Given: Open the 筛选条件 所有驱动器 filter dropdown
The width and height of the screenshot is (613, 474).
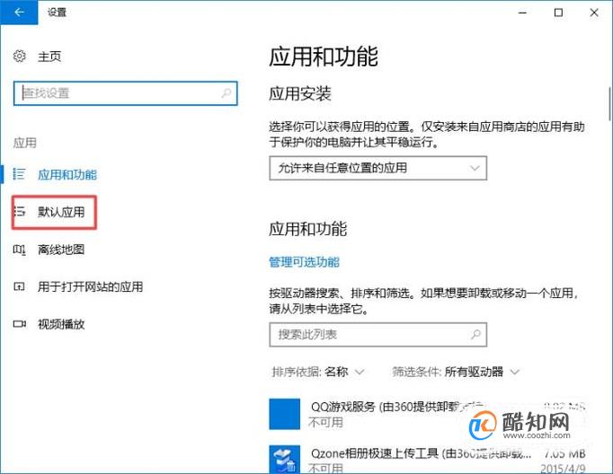Looking at the screenshot, I should (x=456, y=372).
